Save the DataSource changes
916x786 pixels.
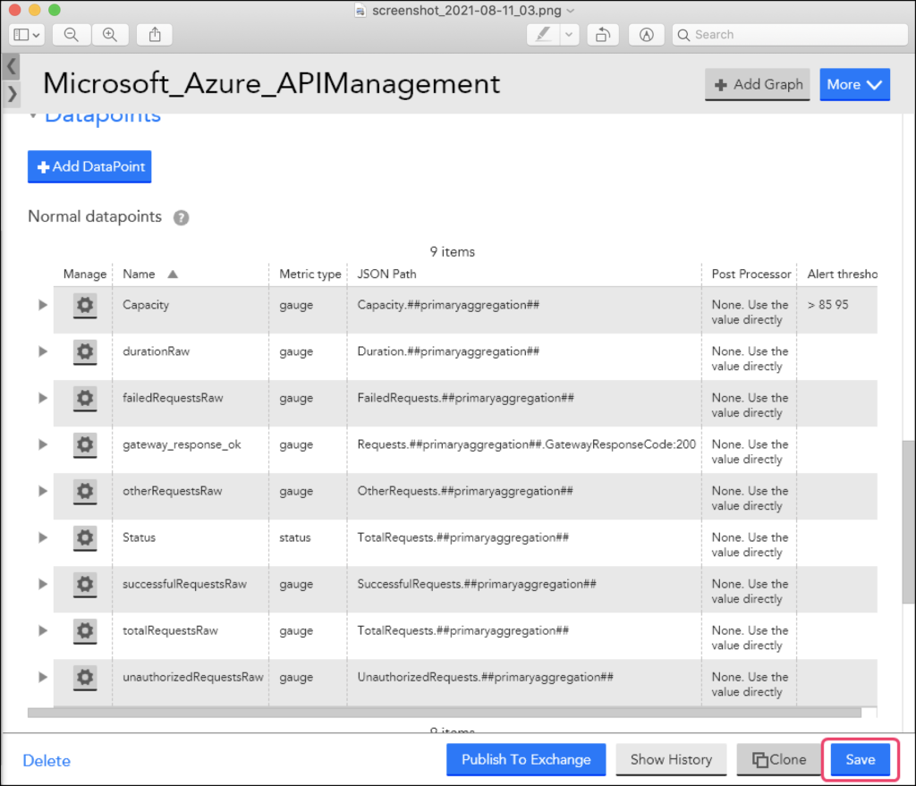pos(861,759)
